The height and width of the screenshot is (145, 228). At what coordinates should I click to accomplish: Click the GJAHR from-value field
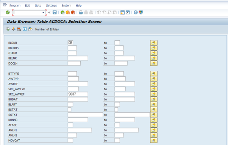click(x=72, y=53)
